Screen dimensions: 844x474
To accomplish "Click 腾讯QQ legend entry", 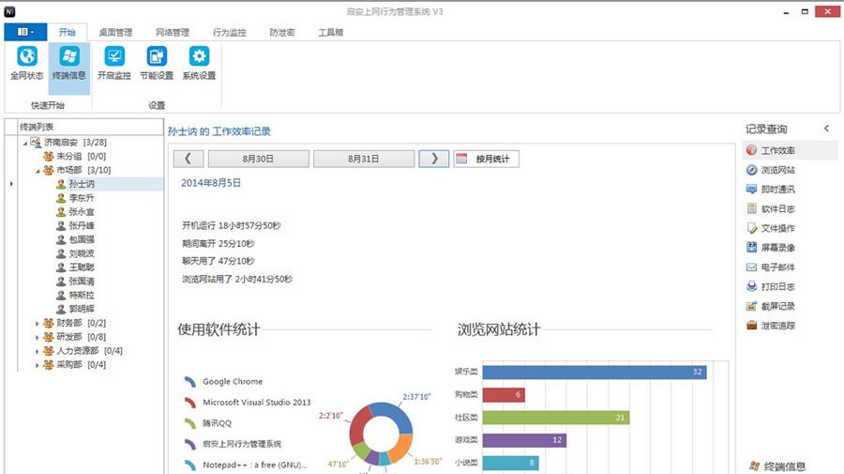I will (x=208, y=423).
